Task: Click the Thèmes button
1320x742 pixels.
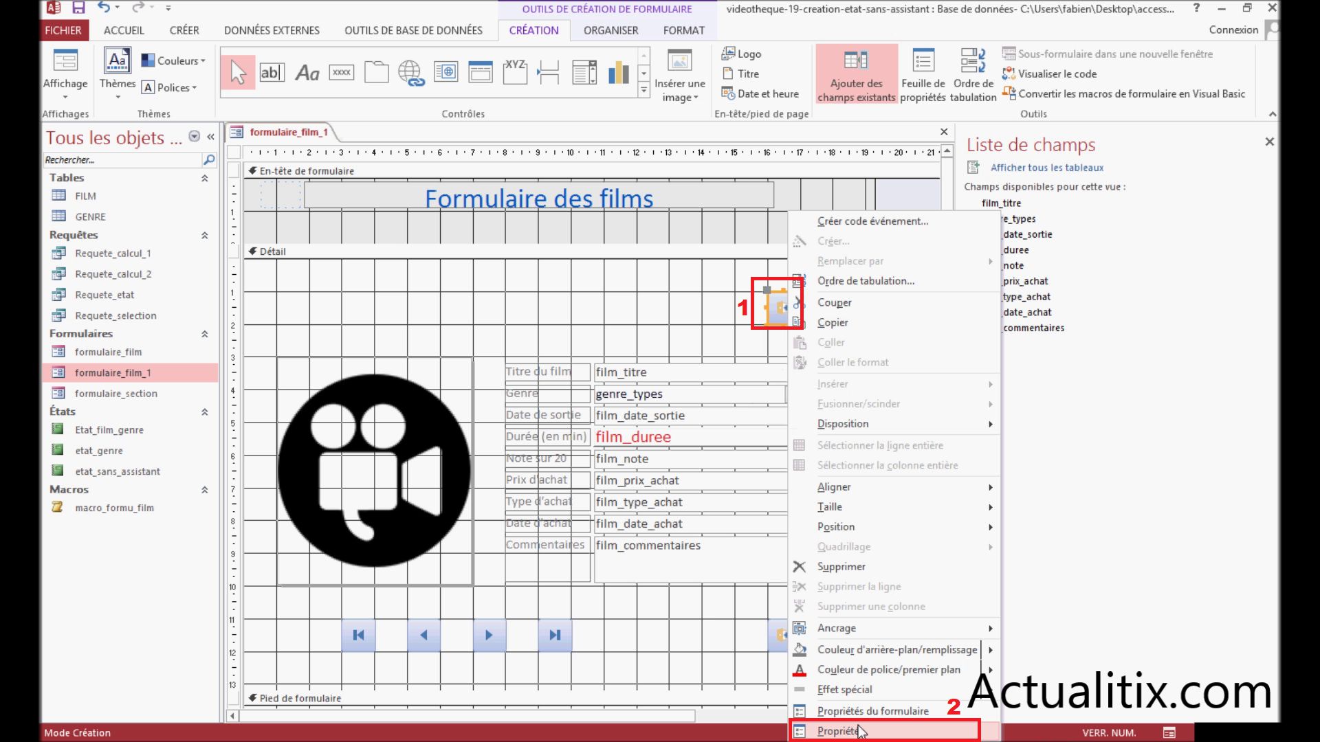Action: (x=118, y=73)
